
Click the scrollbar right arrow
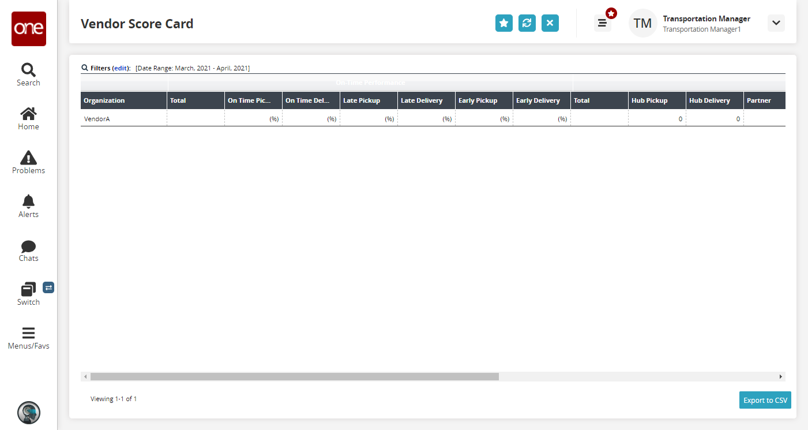pyautogui.click(x=781, y=376)
